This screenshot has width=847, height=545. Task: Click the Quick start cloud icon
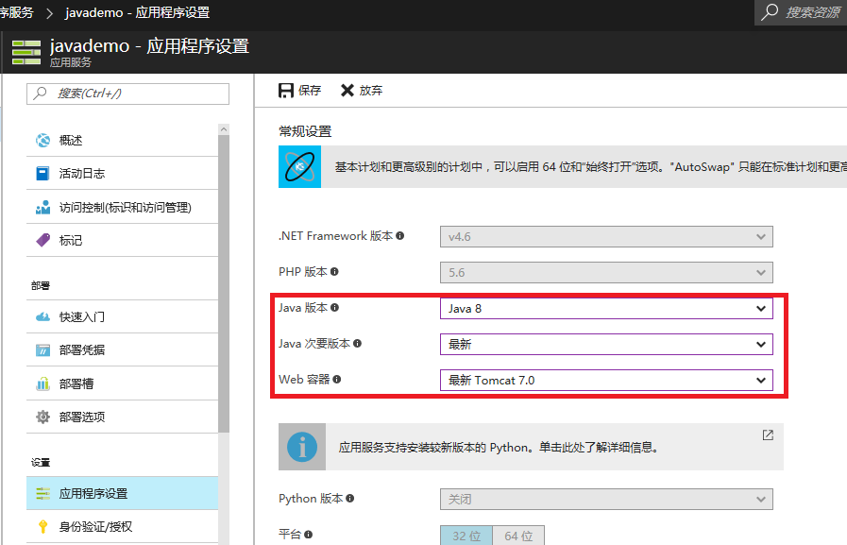pos(42,317)
